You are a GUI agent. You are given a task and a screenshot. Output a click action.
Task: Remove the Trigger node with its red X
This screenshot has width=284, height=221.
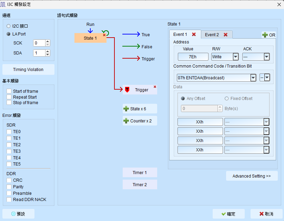pos(155,87)
